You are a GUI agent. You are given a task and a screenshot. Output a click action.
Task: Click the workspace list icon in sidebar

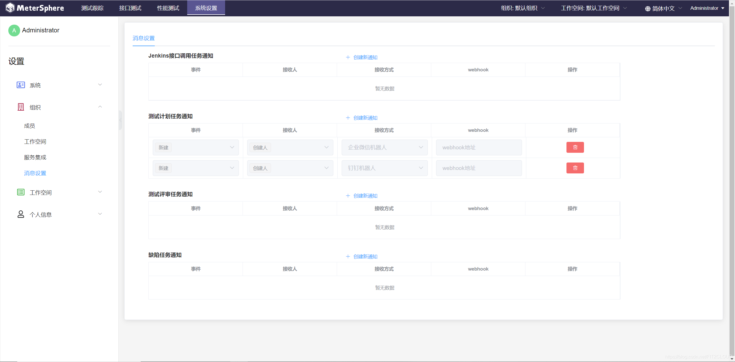point(21,192)
